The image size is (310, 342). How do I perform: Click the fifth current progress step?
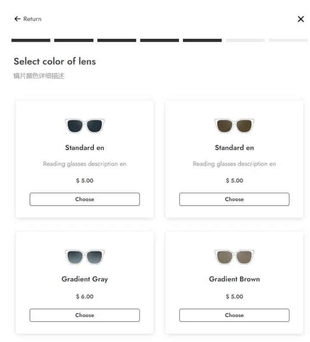coord(202,40)
